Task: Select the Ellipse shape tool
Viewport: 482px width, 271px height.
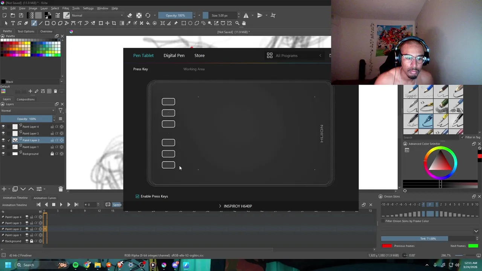Action: pyautogui.click(x=53, y=23)
